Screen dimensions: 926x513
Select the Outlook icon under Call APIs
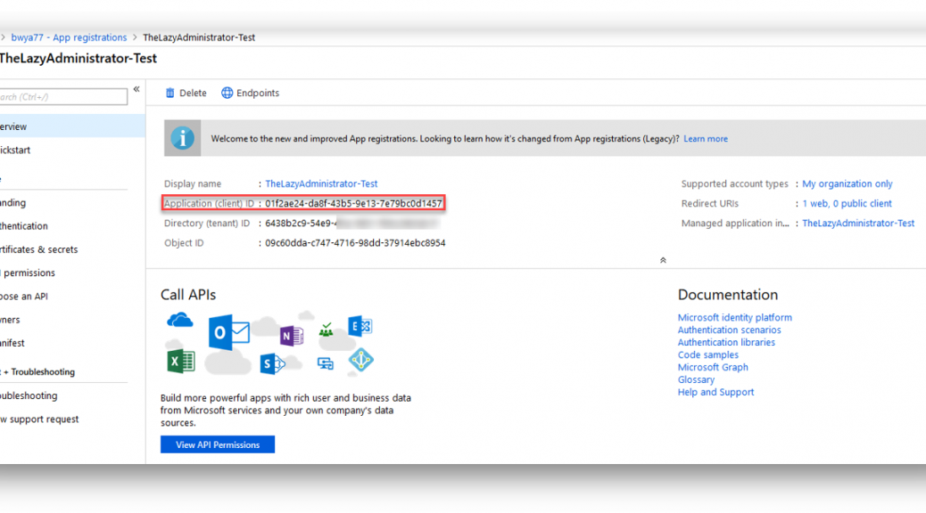(228, 332)
